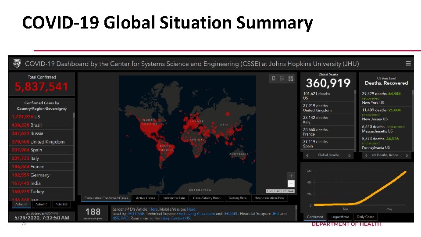Select the Pennsylvania US state entry
This screenshot has width=421, height=237.
(385, 143)
